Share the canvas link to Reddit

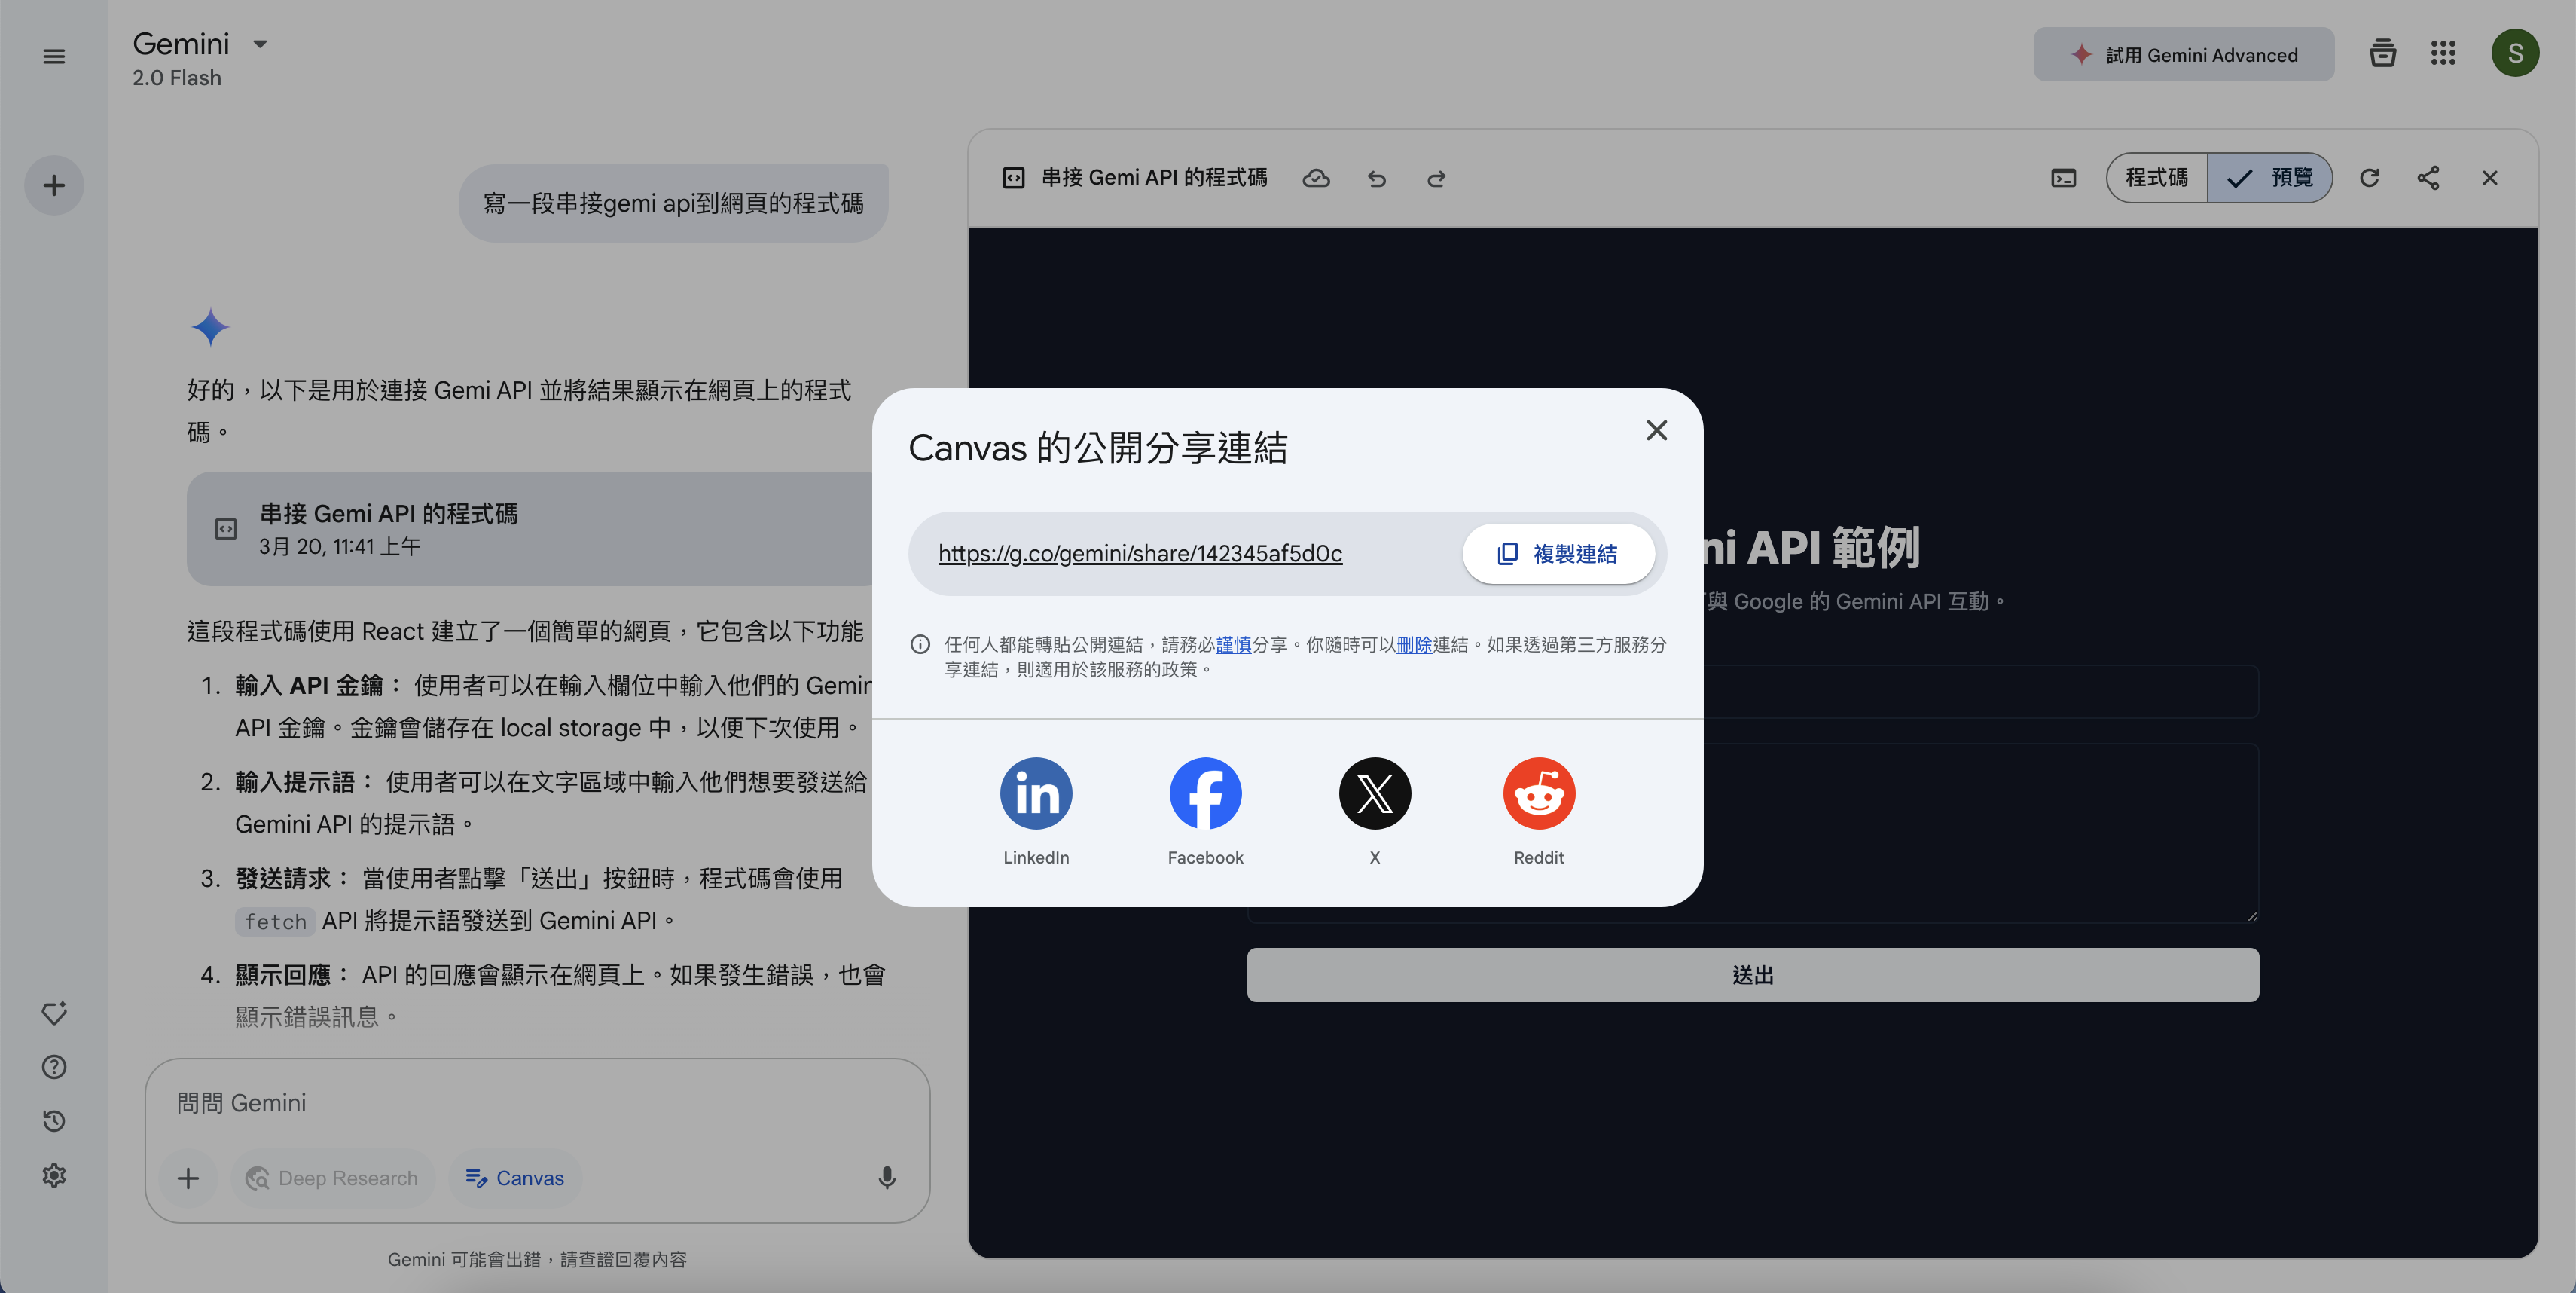tap(1538, 793)
